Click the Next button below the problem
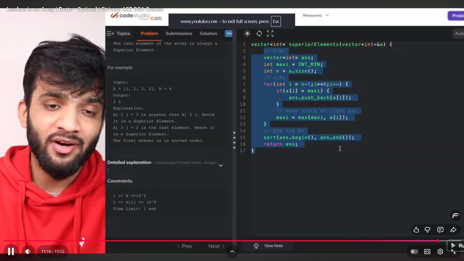464x261 pixels. point(215,246)
